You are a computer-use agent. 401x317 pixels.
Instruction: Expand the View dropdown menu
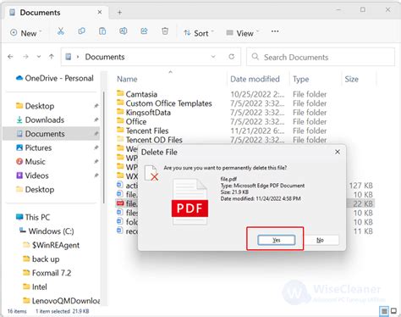click(243, 33)
